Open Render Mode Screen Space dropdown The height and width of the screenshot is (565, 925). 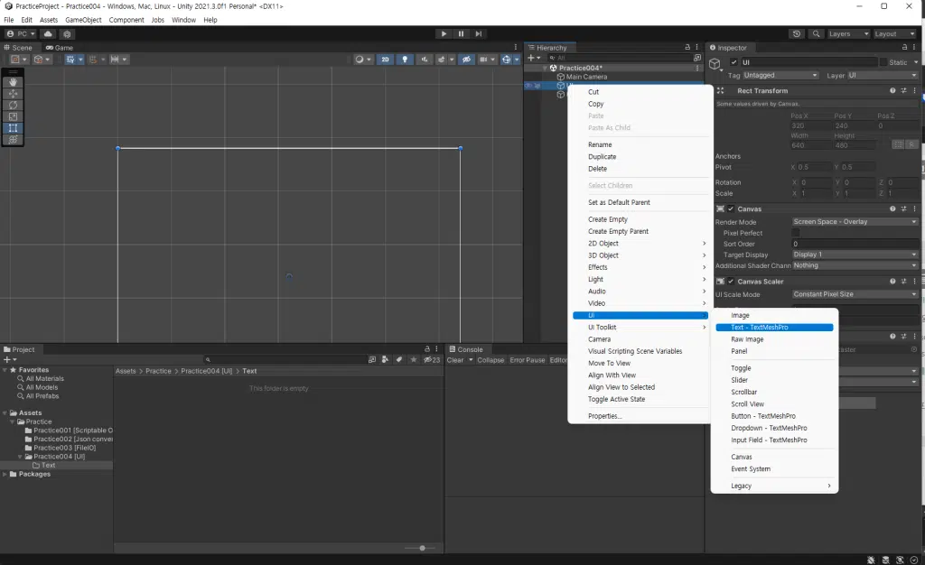[x=855, y=222]
